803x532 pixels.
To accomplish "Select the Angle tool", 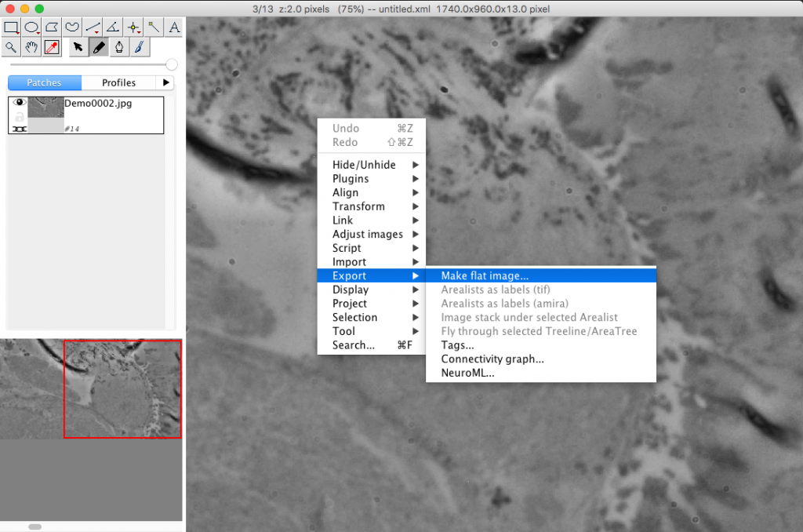I will 113,27.
